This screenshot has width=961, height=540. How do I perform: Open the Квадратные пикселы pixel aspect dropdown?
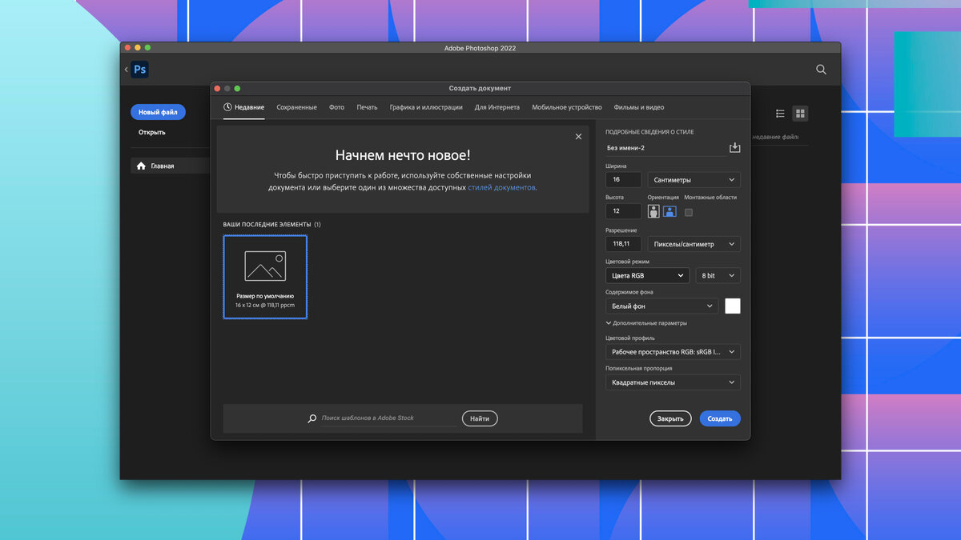[x=673, y=382]
